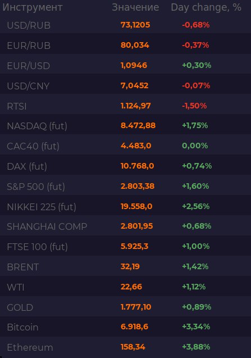The image size is (251, 358).
Task: Select the USD/CNY row label
Action: click(x=28, y=86)
